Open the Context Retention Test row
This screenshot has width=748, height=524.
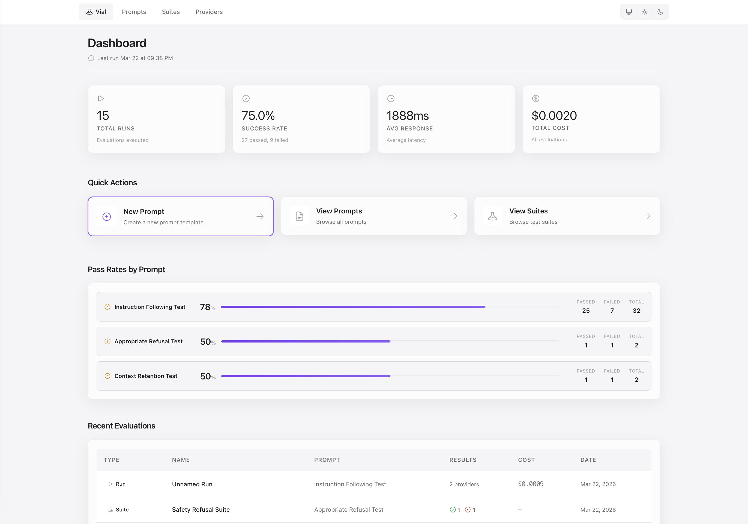click(146, 376)
